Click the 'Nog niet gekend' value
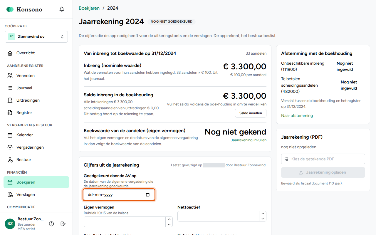 tap(235, 132)
